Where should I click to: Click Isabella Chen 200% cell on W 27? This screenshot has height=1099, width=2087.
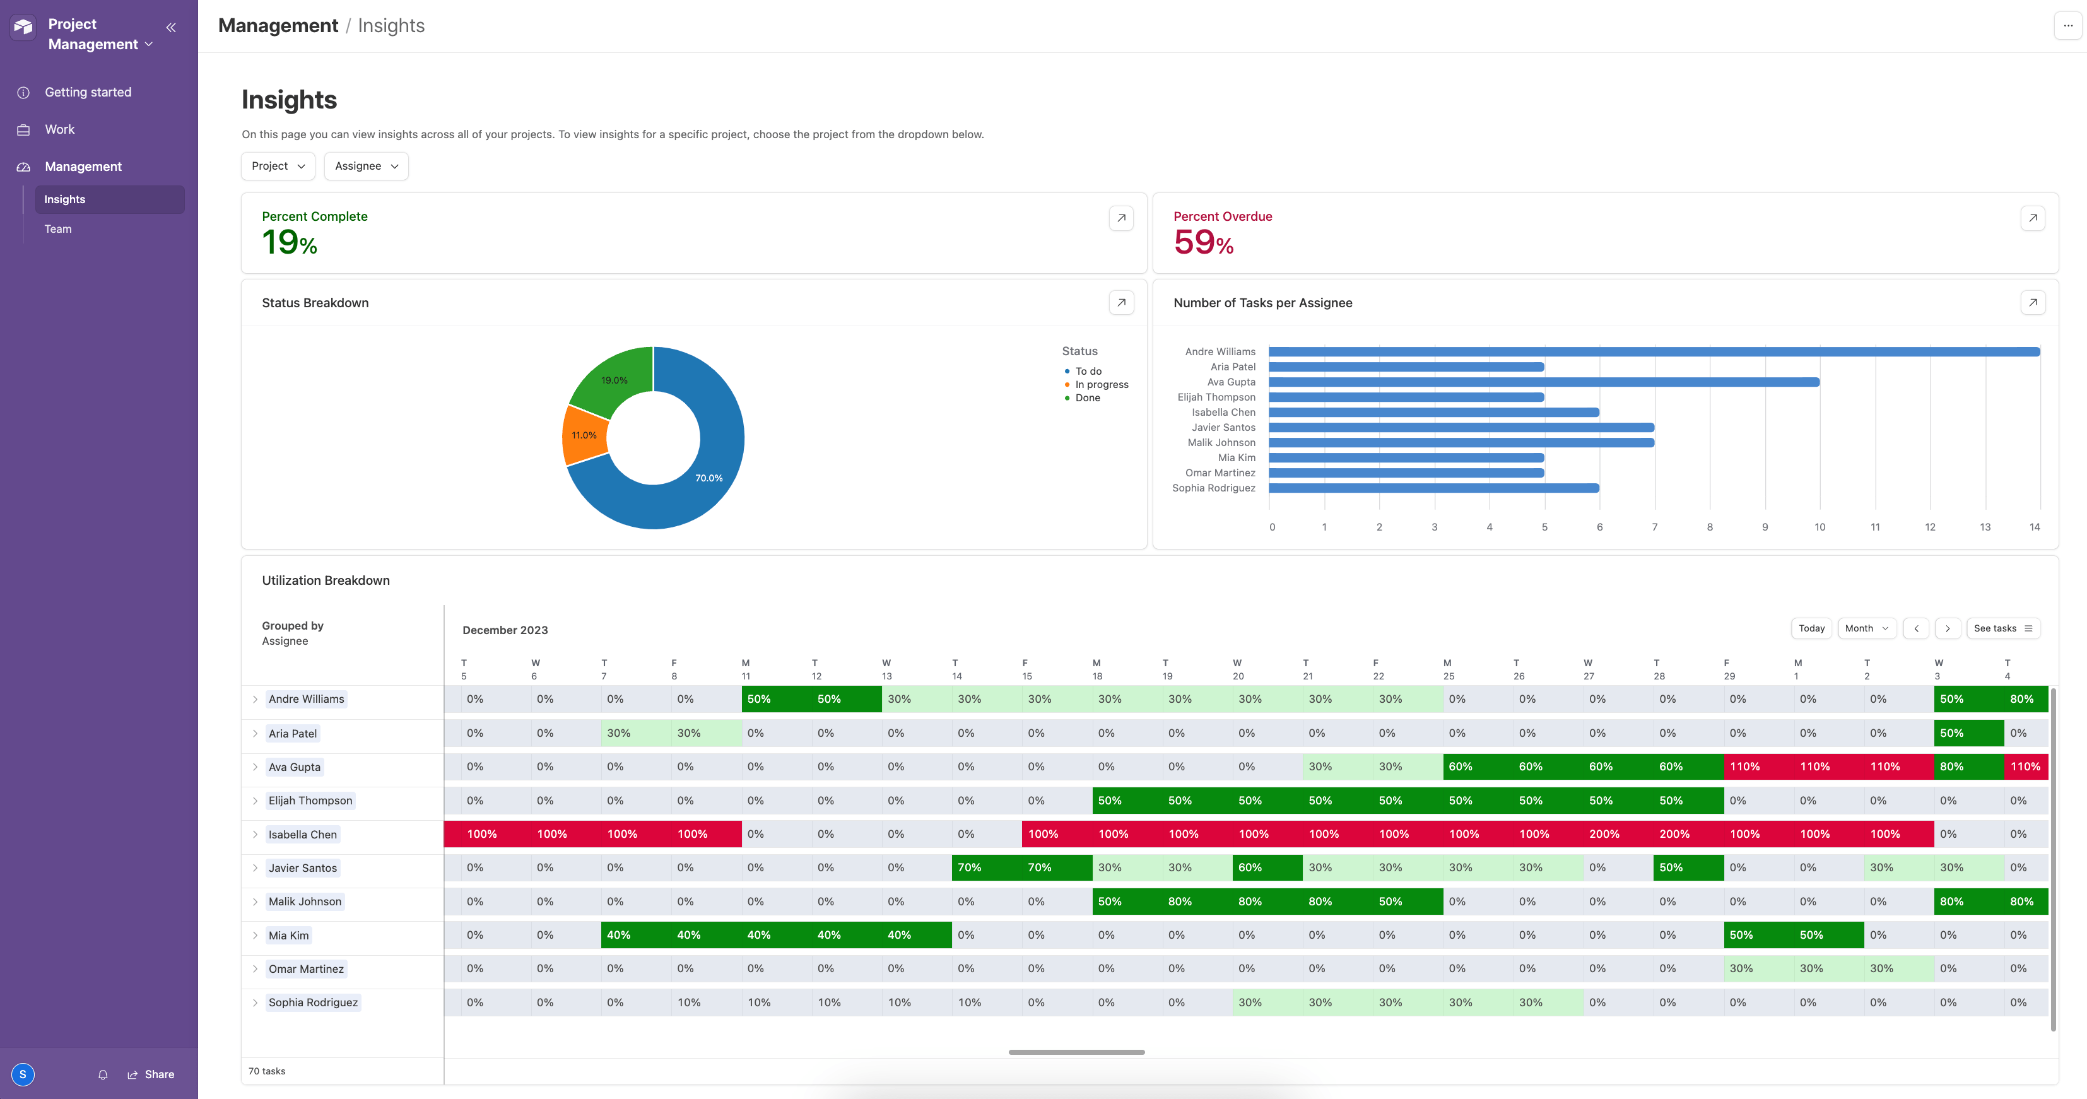coord(1618,834)
